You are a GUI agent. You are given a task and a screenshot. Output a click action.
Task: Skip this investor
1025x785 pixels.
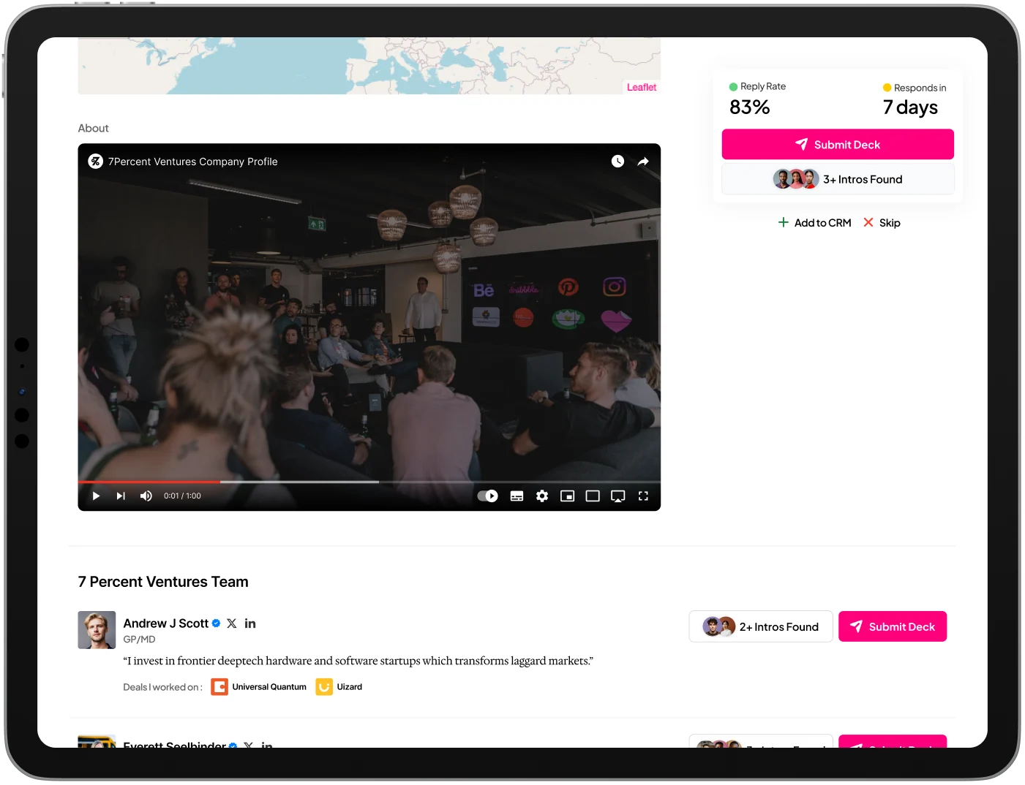(882, 222)
